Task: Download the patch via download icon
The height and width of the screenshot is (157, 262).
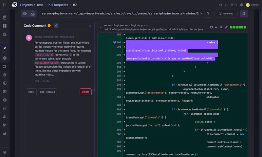Action: click(x=32, y=13)
